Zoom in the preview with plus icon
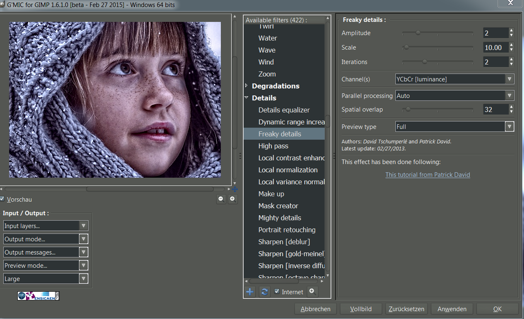This screenshot has width=524, height=319. 232,199
